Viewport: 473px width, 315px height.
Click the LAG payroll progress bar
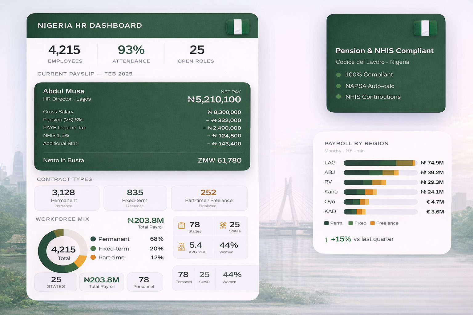380,163
